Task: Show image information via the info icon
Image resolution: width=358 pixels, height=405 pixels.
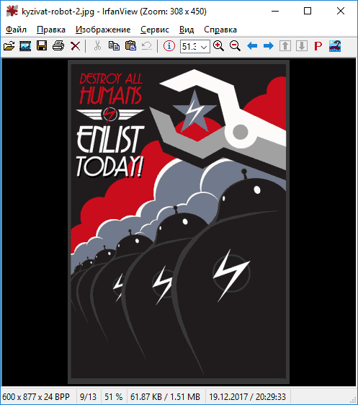Action: click(x=169, y=46)
